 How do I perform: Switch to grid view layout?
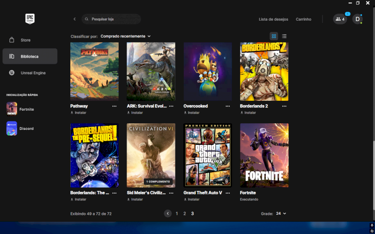click(x=274, y=36)
